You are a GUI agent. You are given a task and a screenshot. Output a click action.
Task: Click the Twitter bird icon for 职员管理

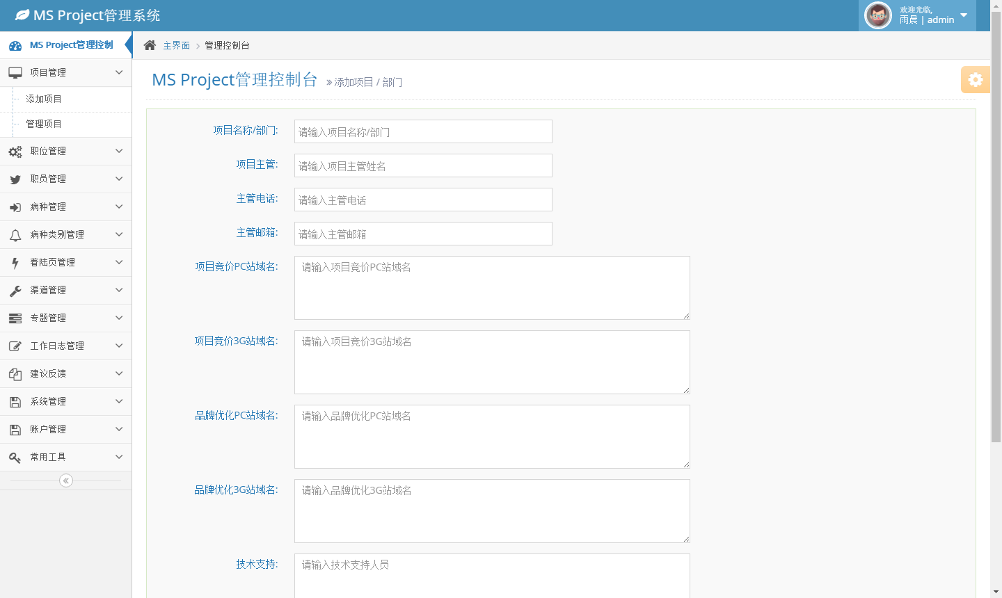(x=15, y=179)
